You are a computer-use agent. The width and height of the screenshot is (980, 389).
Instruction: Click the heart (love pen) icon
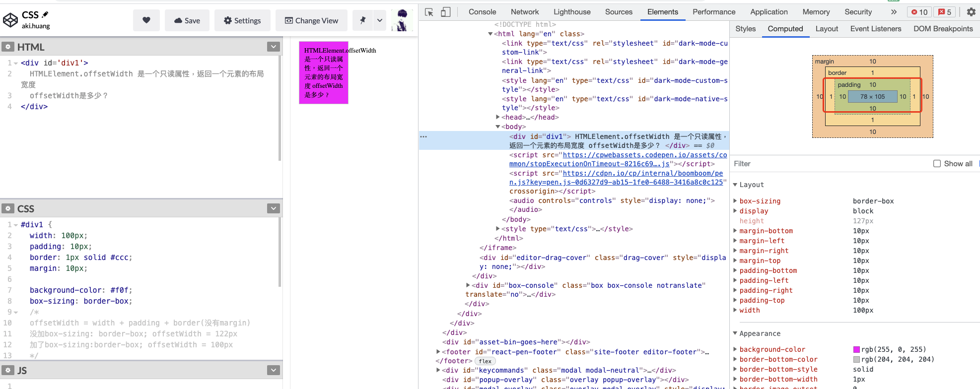(x=146, y=20)
